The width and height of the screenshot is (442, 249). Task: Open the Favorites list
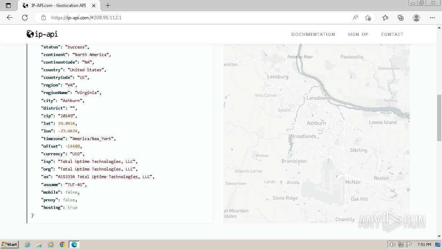click(385, 18)
